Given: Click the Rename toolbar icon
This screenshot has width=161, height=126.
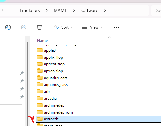Looking at the screenshot, I should point(8,27).
